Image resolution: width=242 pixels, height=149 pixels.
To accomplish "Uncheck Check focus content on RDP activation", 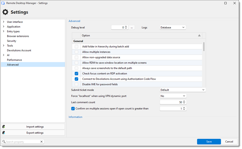I will pos(76,74).
